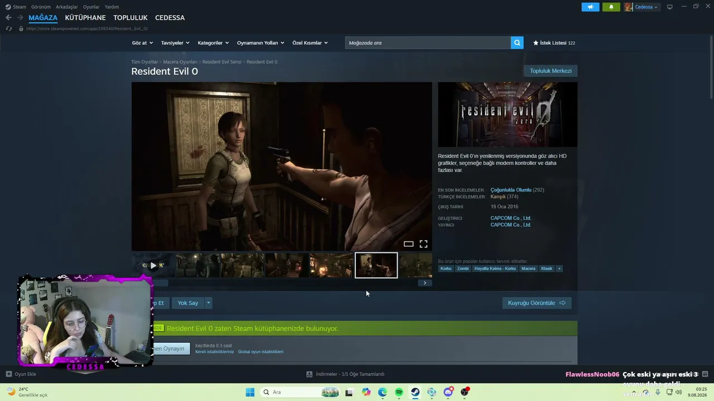Open the Global oyun istatistikleri link
Viewport: 714px width, 401px height.
click(260, 352)
